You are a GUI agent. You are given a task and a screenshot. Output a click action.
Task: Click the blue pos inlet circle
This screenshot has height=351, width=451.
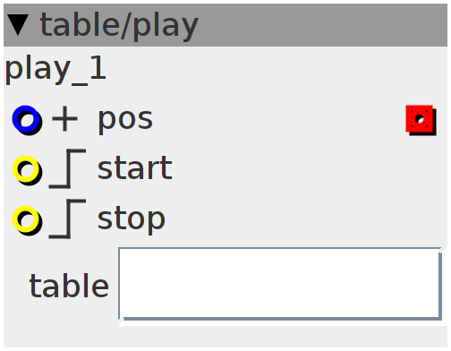tap(27, 119)
